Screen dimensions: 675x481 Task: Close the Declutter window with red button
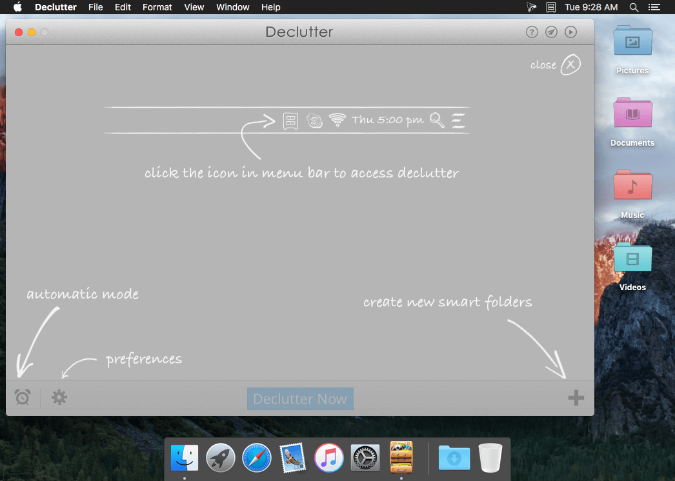19,32
